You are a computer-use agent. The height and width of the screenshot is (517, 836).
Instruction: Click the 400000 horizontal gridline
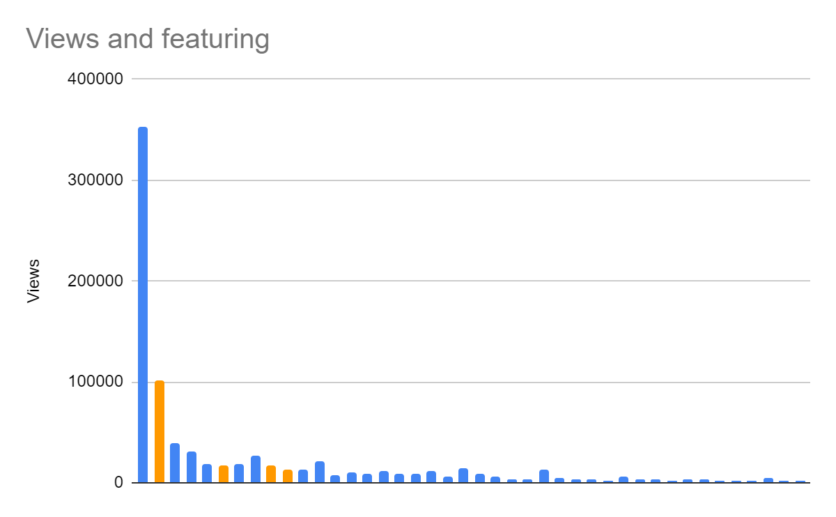click(x=470, y=79)
